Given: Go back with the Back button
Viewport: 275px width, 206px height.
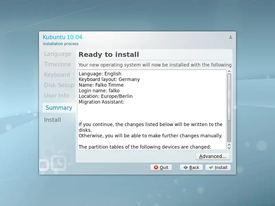Looking at the screenshot, I should click(191, 168).
